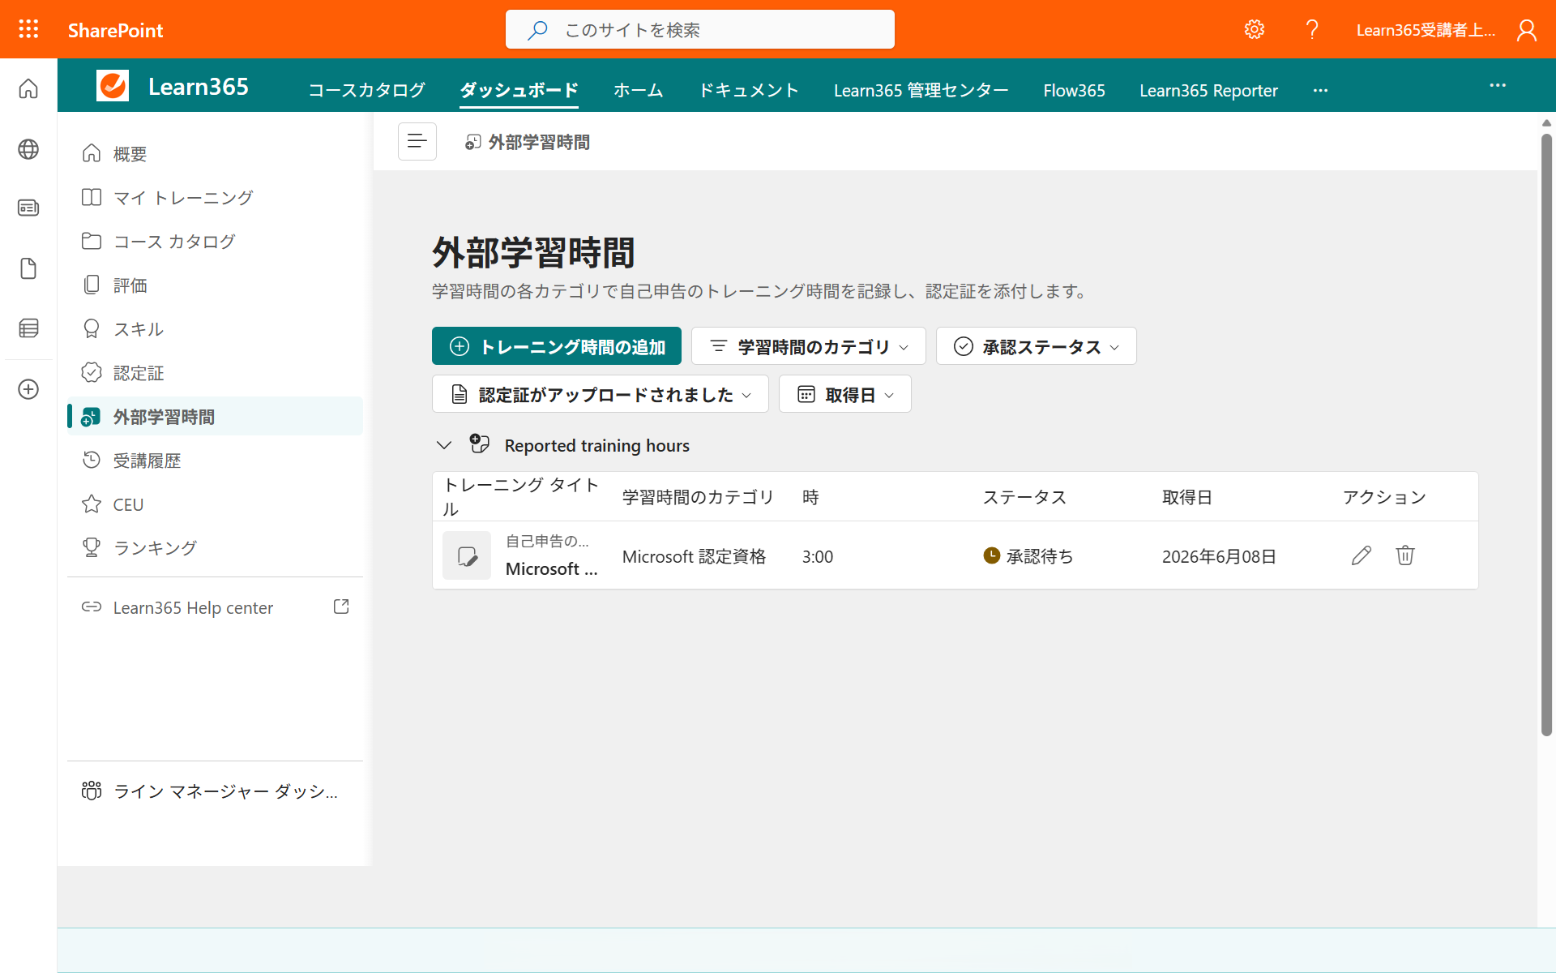This screenshot has height=973, width=1556.
Task: Click the site actions ellipsis at far right
Action: 1498,85
